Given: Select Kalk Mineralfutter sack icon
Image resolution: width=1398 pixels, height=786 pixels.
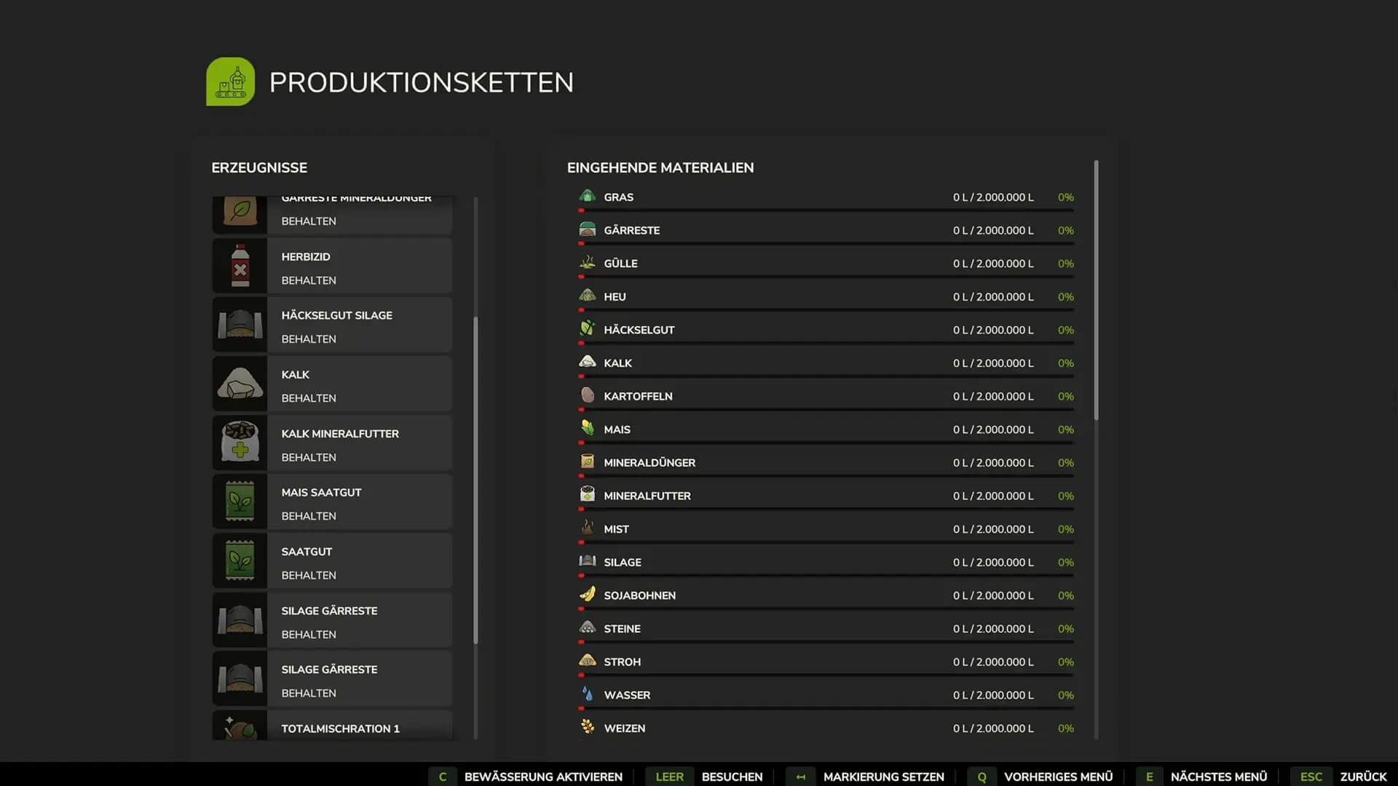Looking at the screenshot, I should pyautogui.click(x=240, y=443).
